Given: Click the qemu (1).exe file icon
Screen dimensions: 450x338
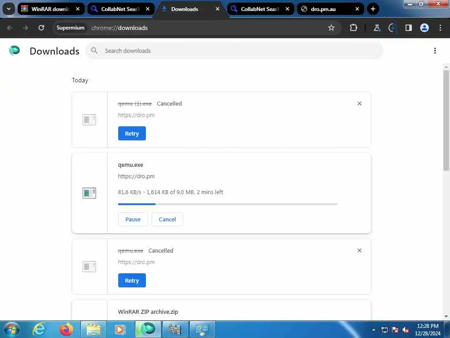Looking at the screenshot, I should pos(89,120).
